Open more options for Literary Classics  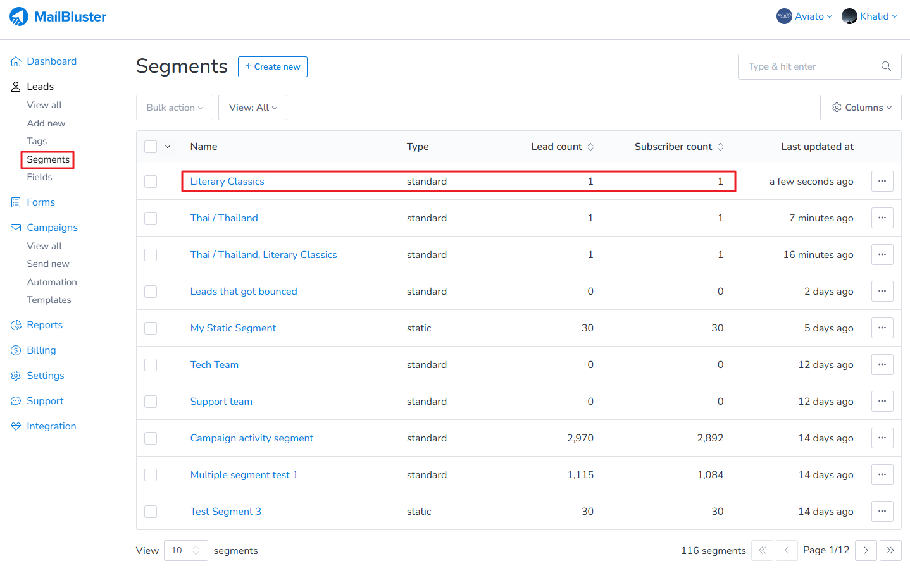tap(882, 182)
